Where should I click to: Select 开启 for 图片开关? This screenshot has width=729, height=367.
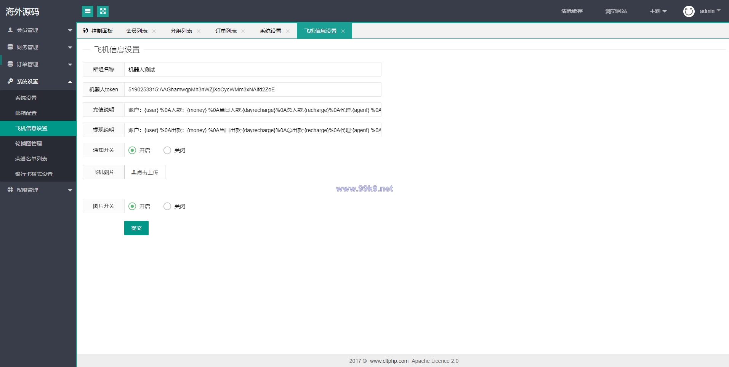click(x=132, y=206)
